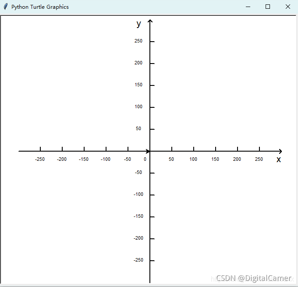The image size is (298, 287).
Task: Maximize the Python Turtle Graphics window
Action: [x=268, y=7]
